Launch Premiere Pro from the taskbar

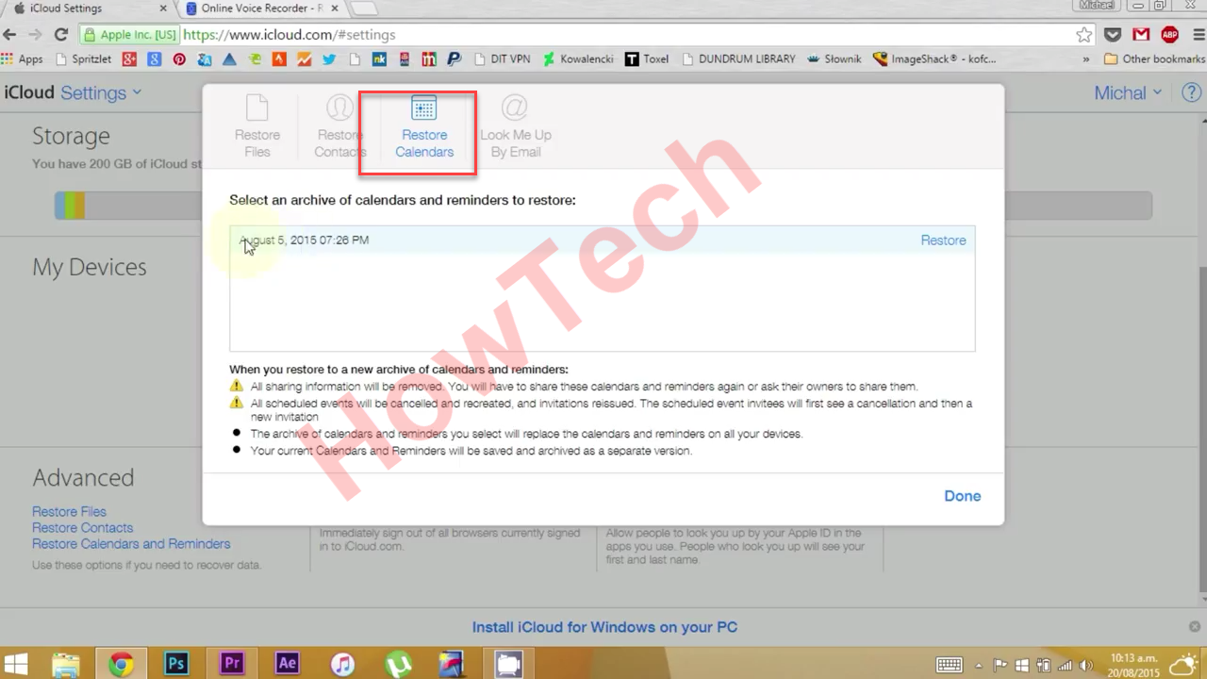click(232, 664)
